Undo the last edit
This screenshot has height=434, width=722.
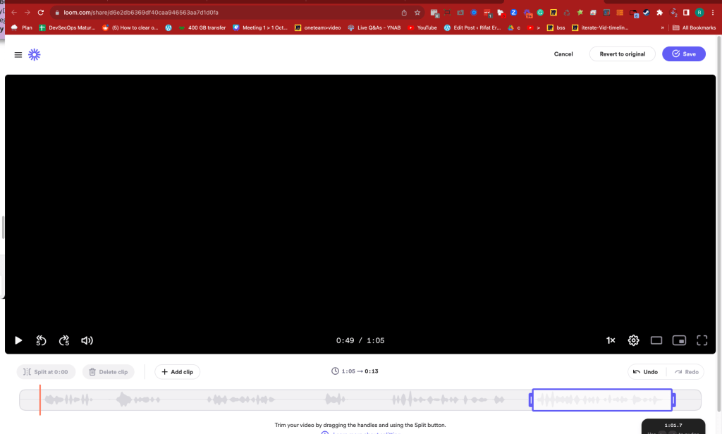coord(646,372)
